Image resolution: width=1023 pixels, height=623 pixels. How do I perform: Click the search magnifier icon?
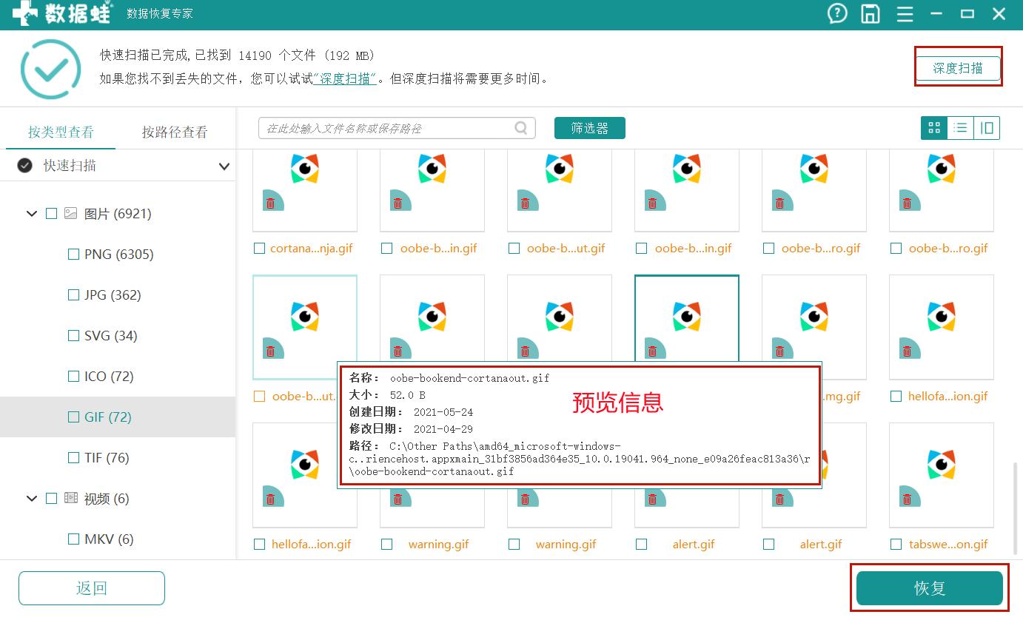pyautogui.click(x=522, y=128)
